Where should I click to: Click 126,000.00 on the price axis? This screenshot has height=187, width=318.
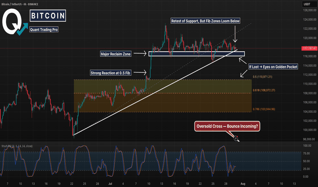point(310,10)
